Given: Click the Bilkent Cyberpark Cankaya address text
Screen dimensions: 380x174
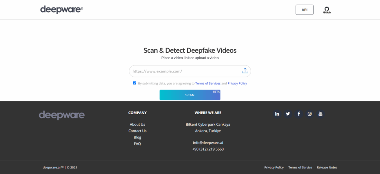Looking at the screenshot, I should (208, 124).
